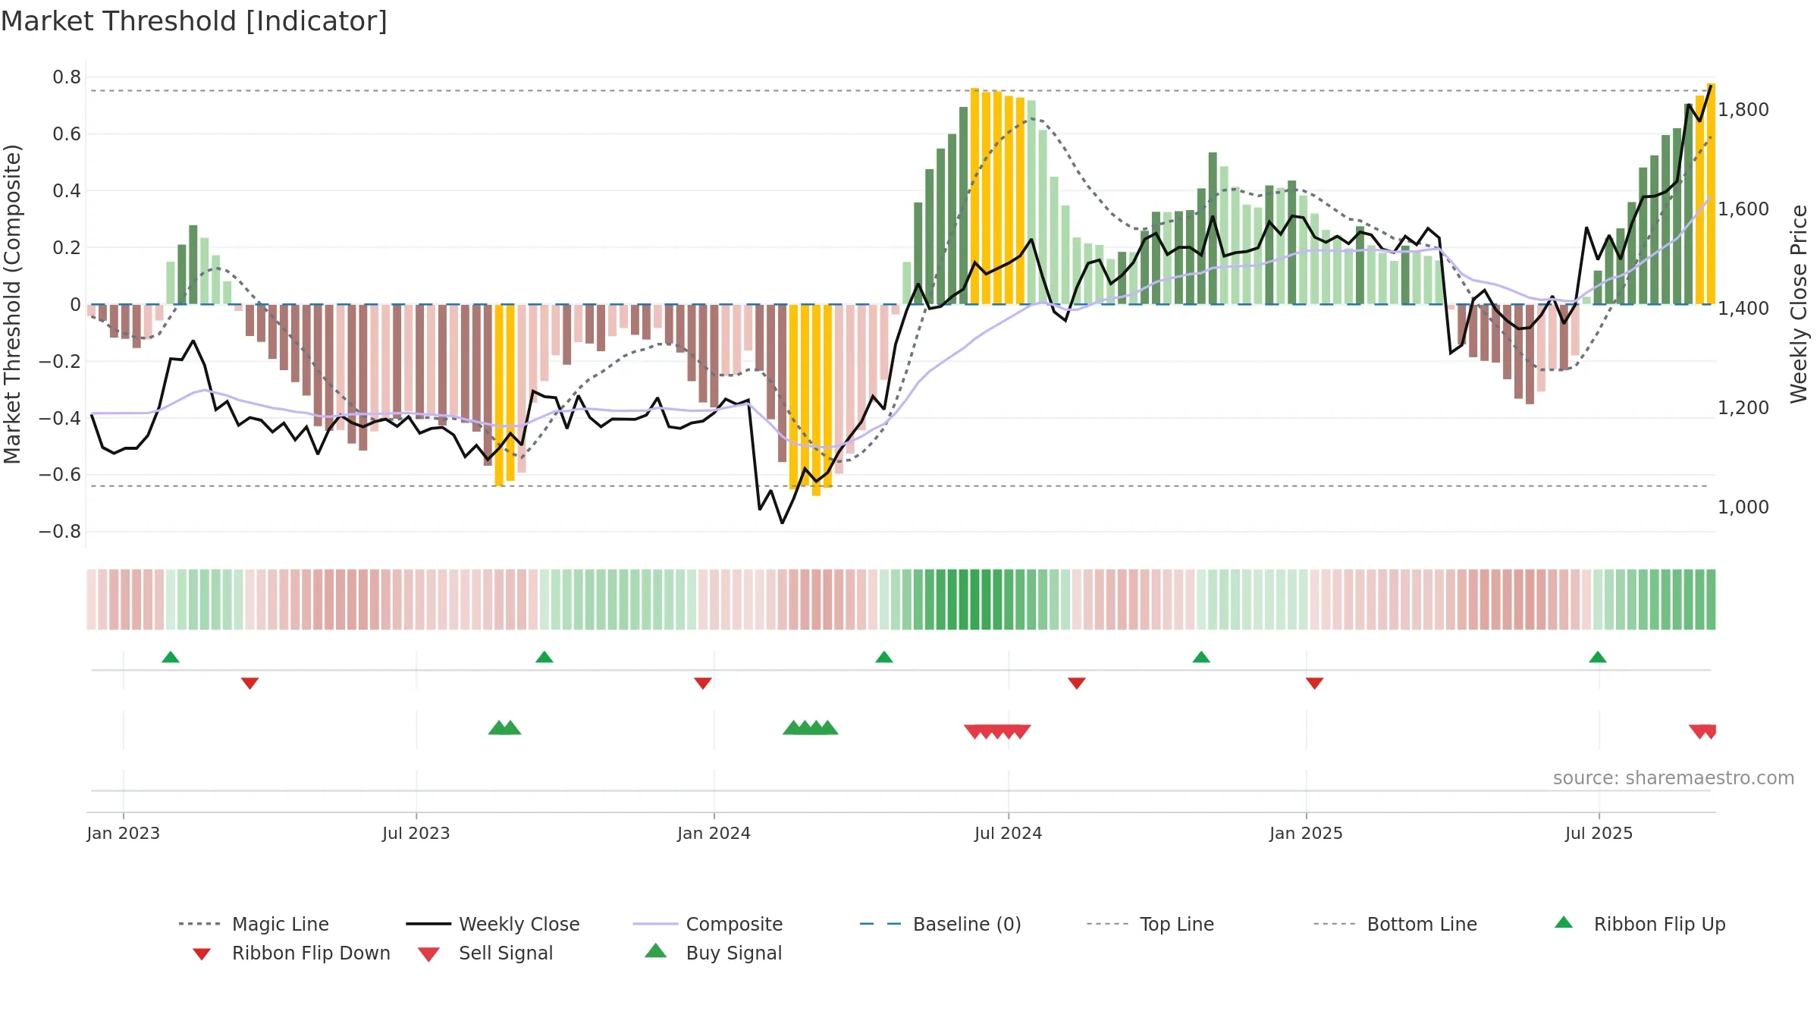Click the green Ribbon Flip Up legend triangle
The width and height of the screenshot is (1820, 1024).
tap(1564, 922)
